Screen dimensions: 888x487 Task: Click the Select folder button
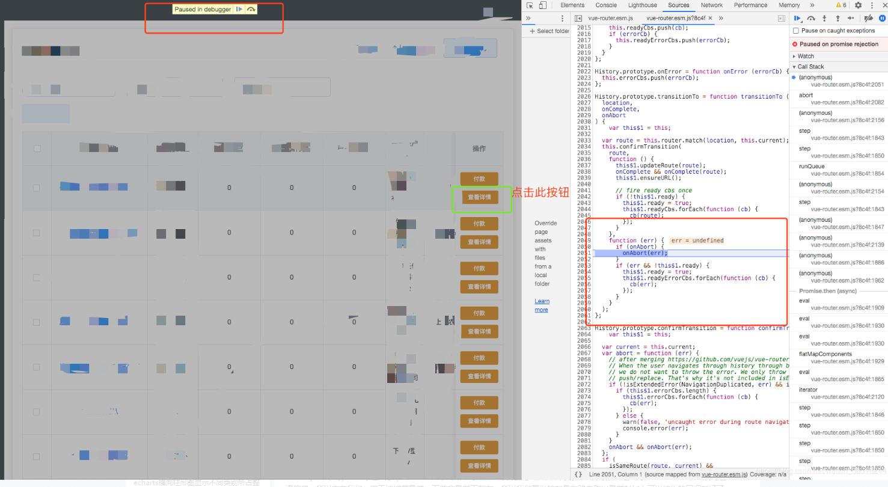click(549, 31)
